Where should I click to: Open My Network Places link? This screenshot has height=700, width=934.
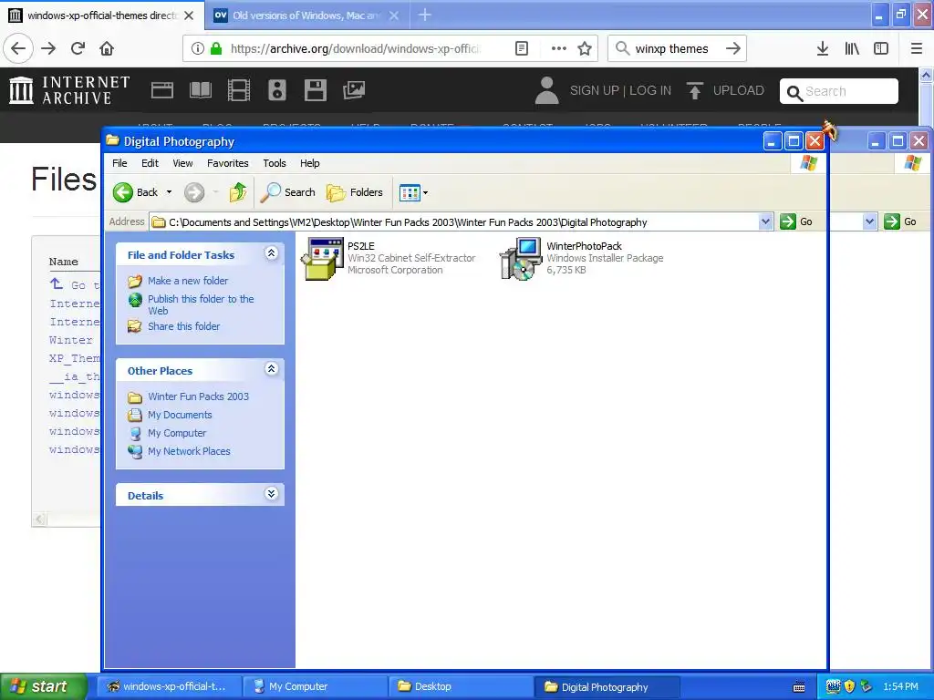189,451
